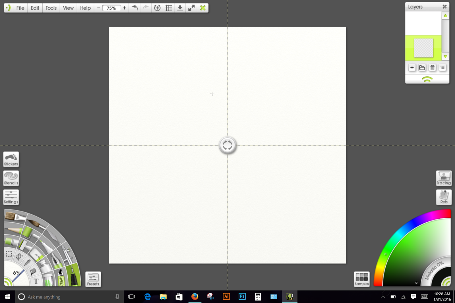Enable tracing with the Tracing pod

[443, 178]
